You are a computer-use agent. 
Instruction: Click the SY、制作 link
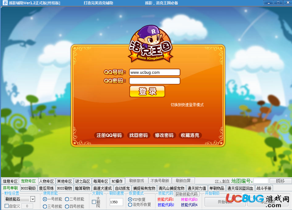[x=222, y=181]
